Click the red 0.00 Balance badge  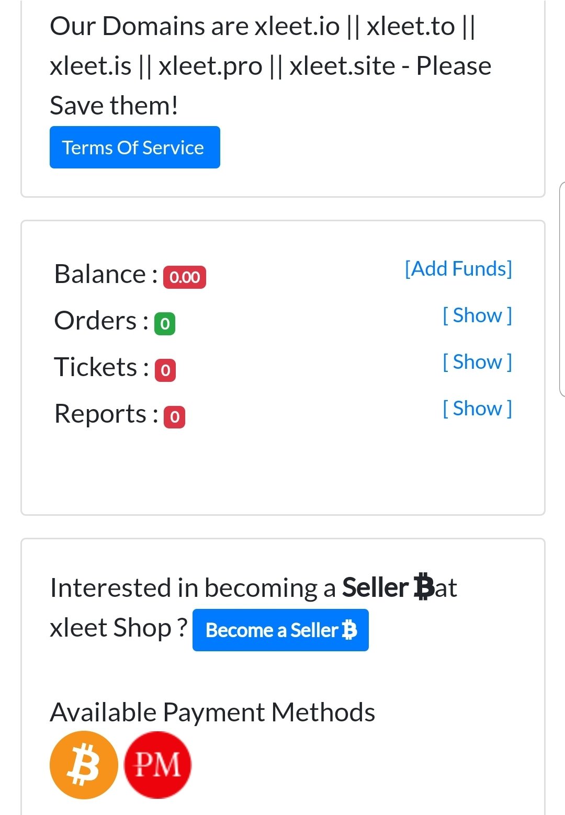point(184,277)
